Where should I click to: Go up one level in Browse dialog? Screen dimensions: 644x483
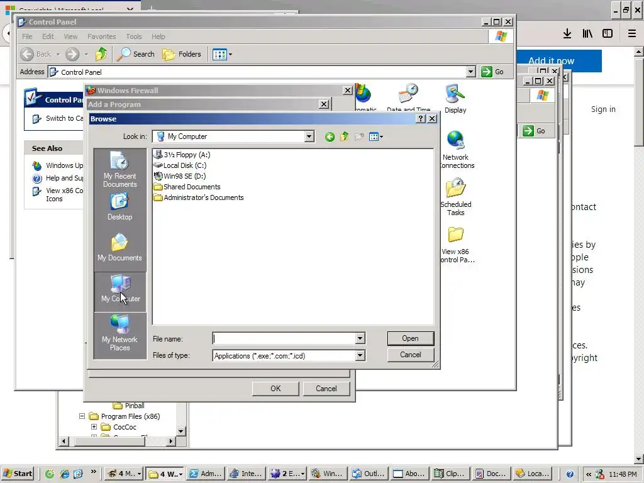344,136
